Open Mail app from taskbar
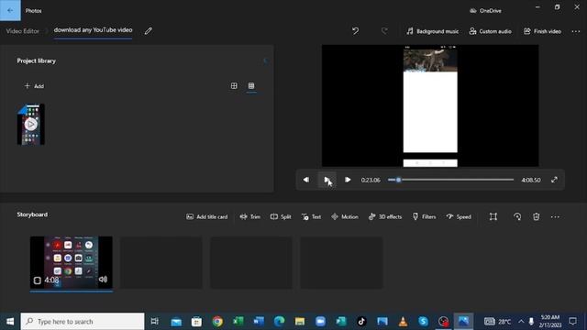 [x=176, y=322]
